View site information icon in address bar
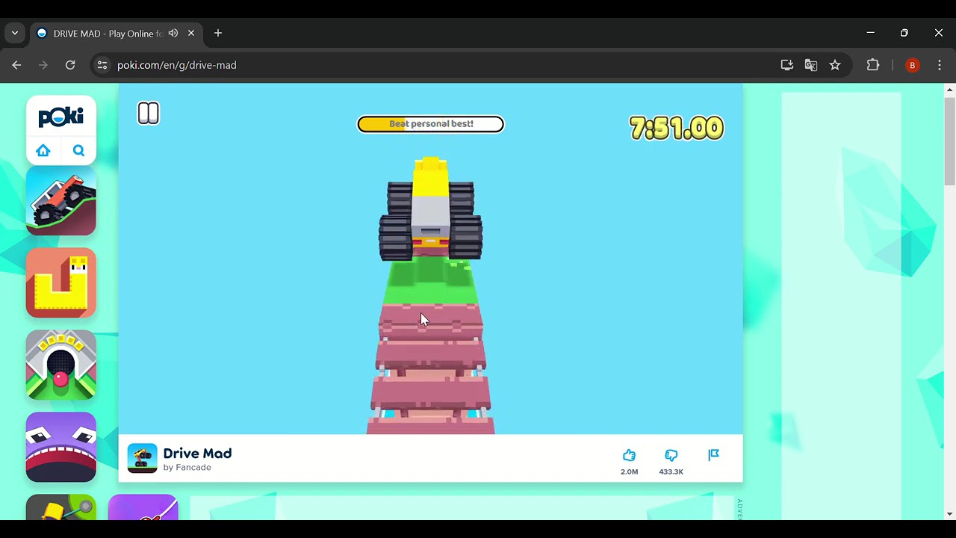This screenshot has height=538, width=956. coord(102,65)
